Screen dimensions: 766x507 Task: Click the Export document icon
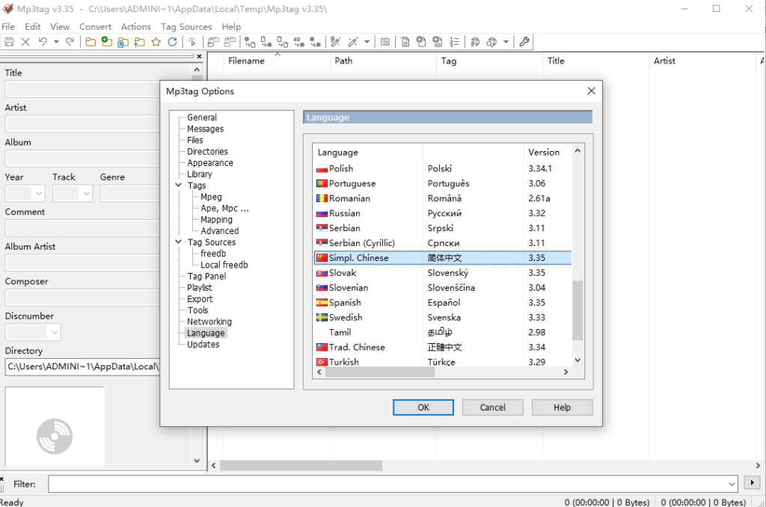405,42
